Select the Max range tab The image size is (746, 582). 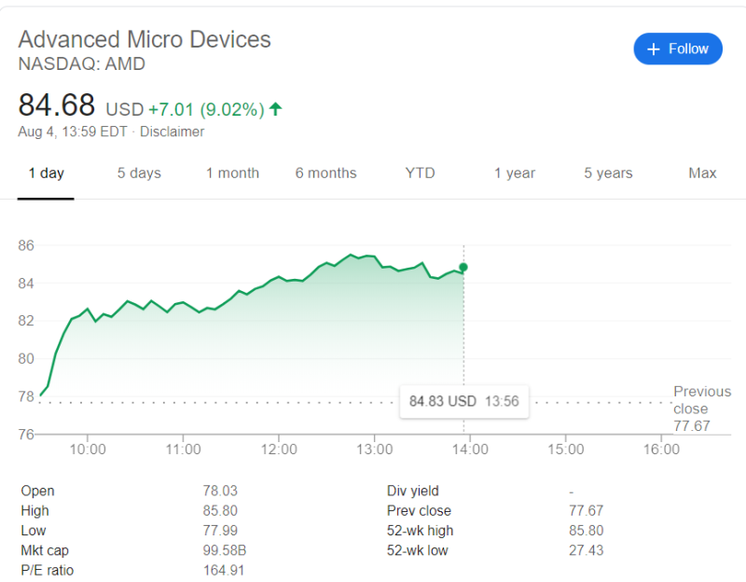tap(702, 173)
